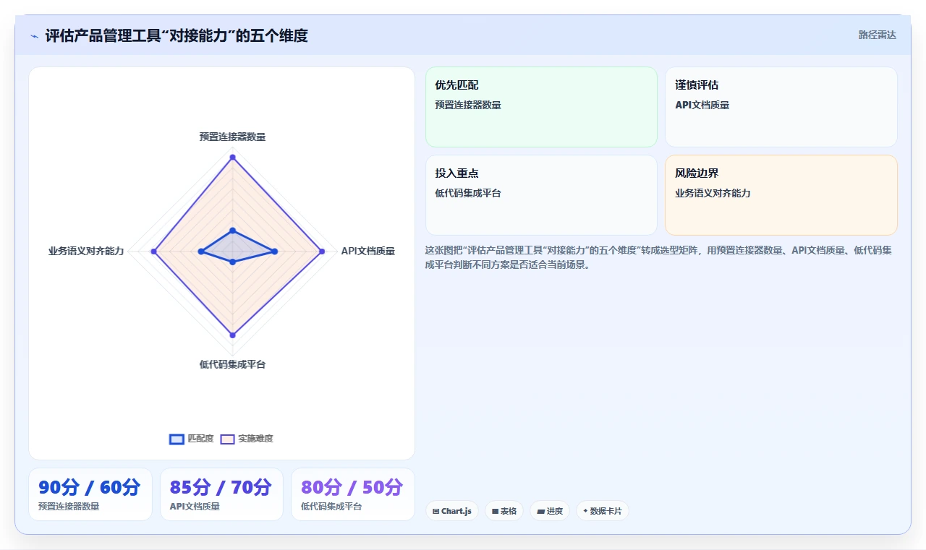This screenshot has height=550, width=926.
Task: Click the radar axis label API文档质量
Action: point(368,251)
